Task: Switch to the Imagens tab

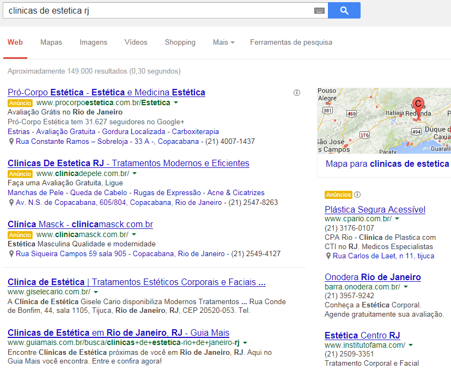Action: tap(94, 43)
